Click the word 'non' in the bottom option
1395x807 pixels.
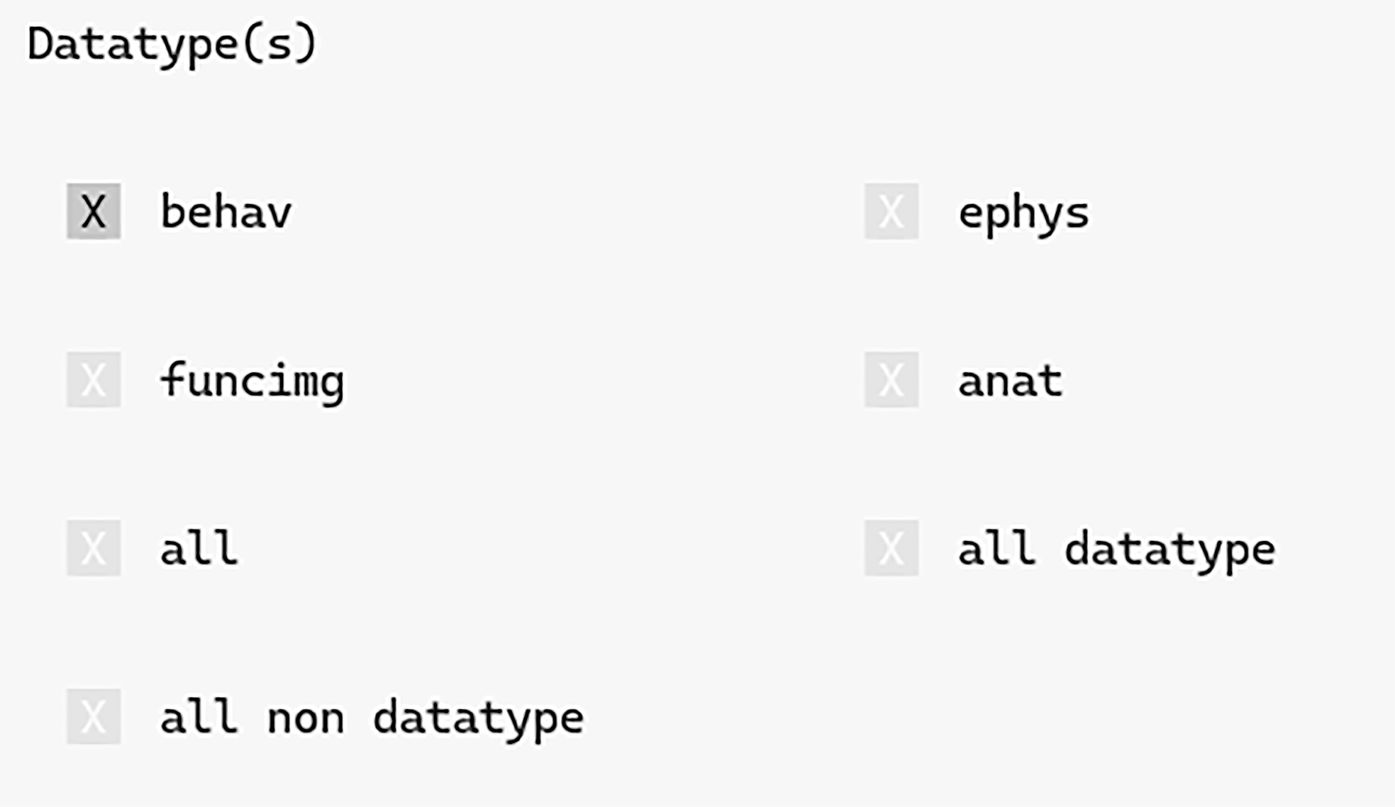[x=306, y=718]
